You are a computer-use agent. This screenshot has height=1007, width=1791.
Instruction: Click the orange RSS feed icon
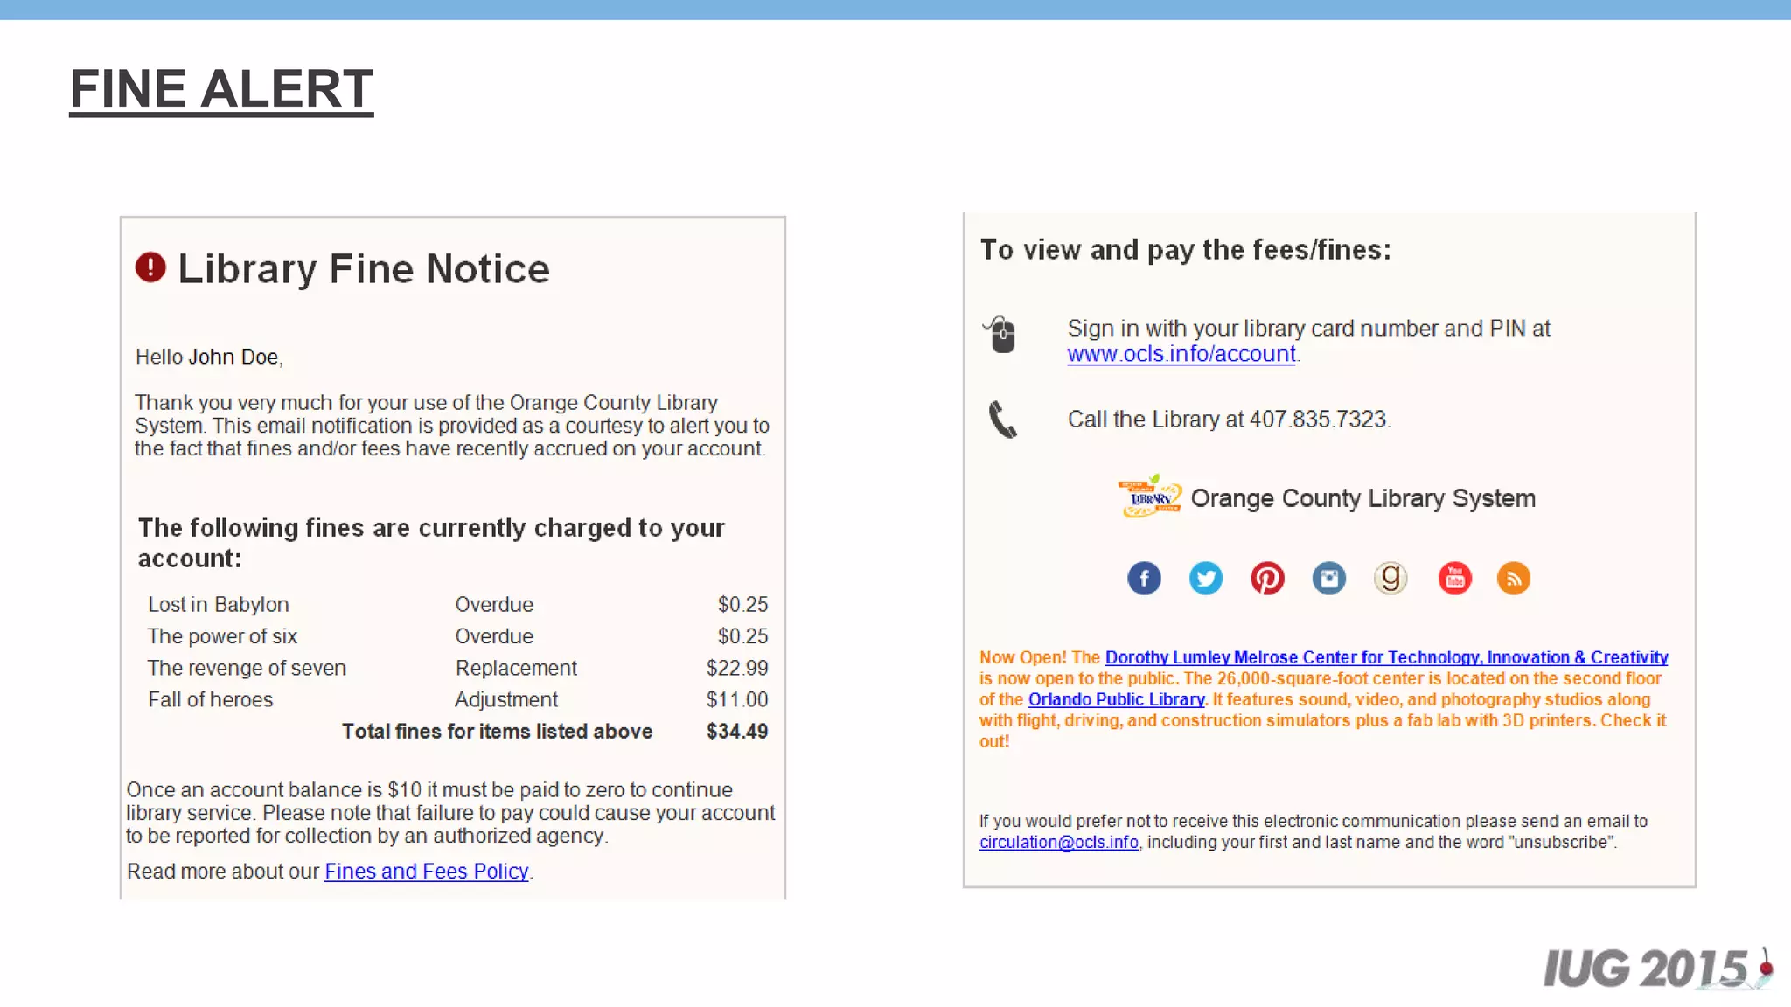tap(1514, 578)
